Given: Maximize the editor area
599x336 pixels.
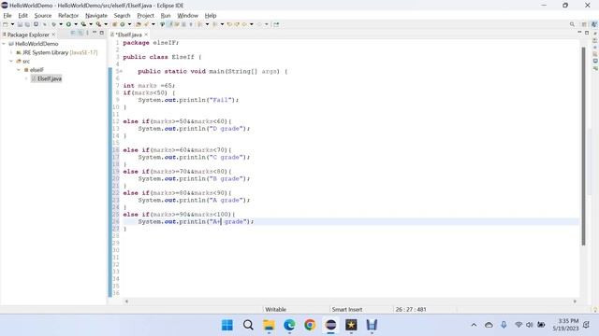Looking at the screenshot, I should tap(587, 34).
